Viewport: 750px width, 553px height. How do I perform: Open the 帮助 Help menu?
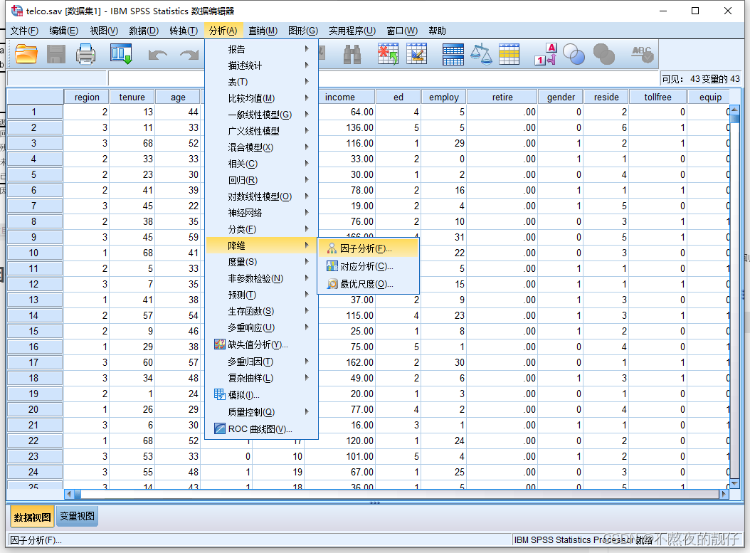pyautogui.click(x=437, y=31)
